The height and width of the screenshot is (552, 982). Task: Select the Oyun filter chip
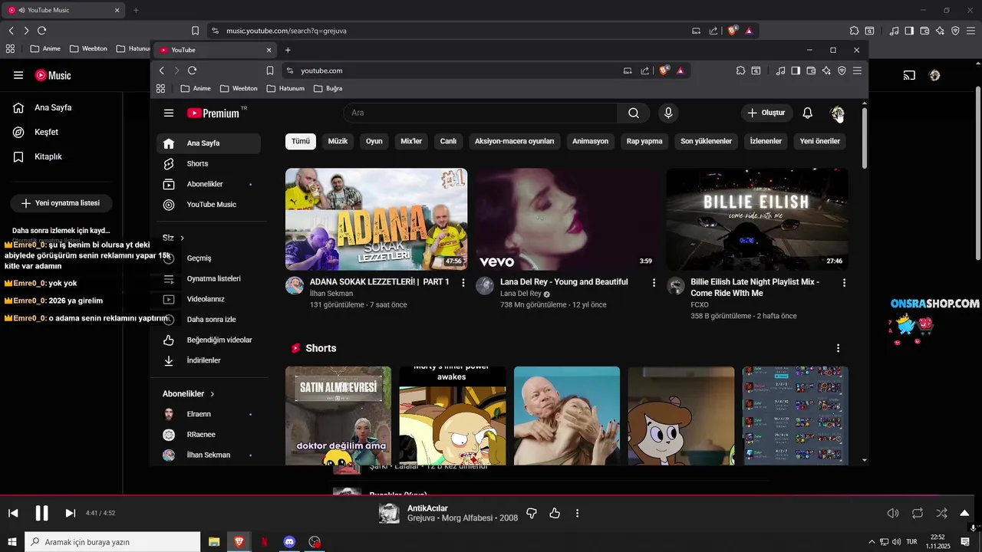tap(374, 141)
